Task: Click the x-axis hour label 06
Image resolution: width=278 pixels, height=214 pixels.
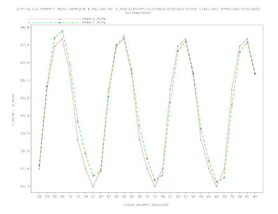Action: click(x=55, y=197)
